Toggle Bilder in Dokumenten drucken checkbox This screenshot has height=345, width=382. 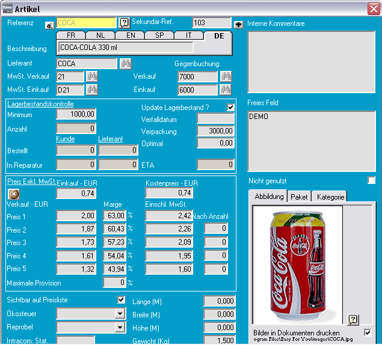(x=368, y=332)
